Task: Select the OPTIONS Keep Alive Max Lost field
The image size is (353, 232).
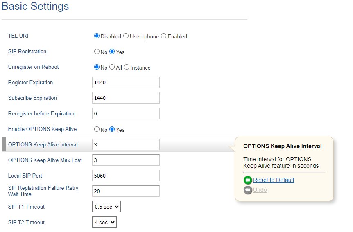Action: [x=126, y=160]
